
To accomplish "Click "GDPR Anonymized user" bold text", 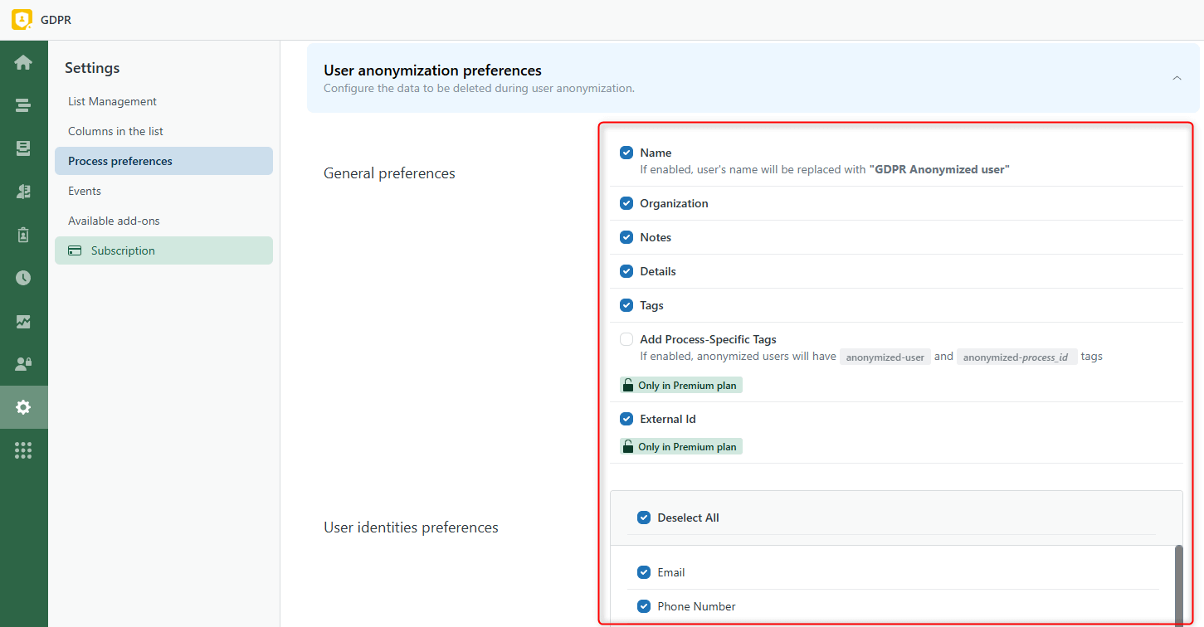I will [x=939, y=169].
